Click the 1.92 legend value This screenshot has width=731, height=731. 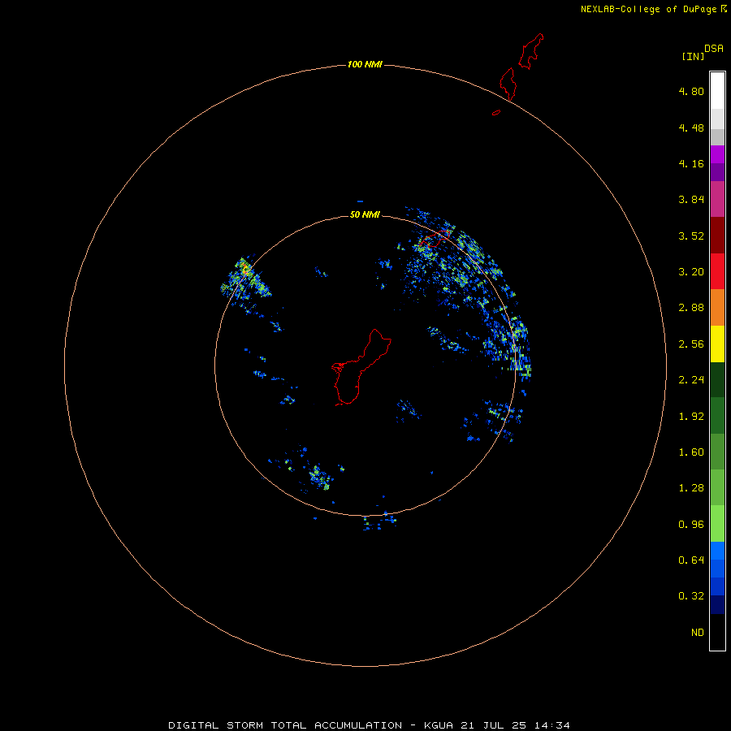[691, 417]
